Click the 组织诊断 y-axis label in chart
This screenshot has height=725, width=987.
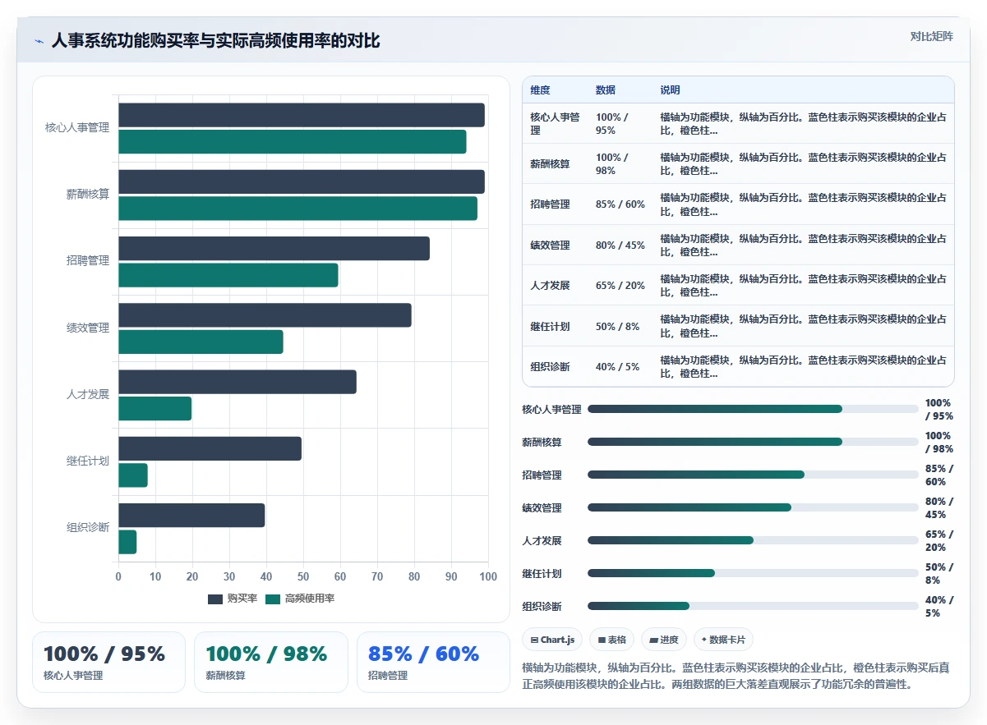(x=88, y=528)
